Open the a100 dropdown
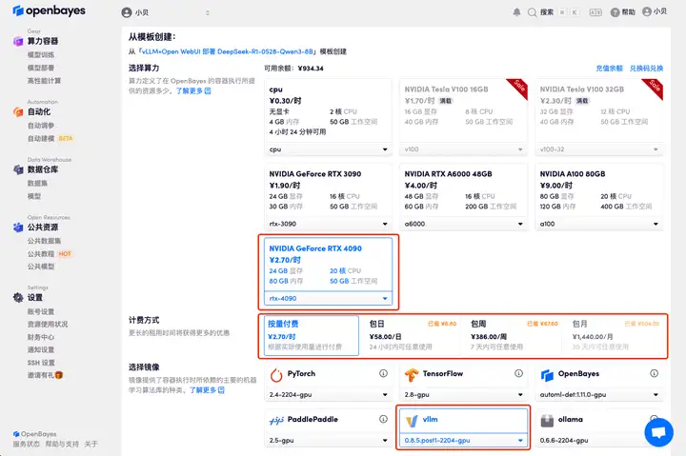This screenshot has height=456, width=686. [599, 224]
